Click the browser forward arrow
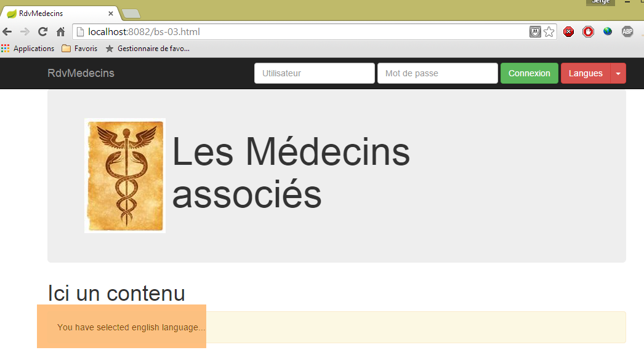 25,31
